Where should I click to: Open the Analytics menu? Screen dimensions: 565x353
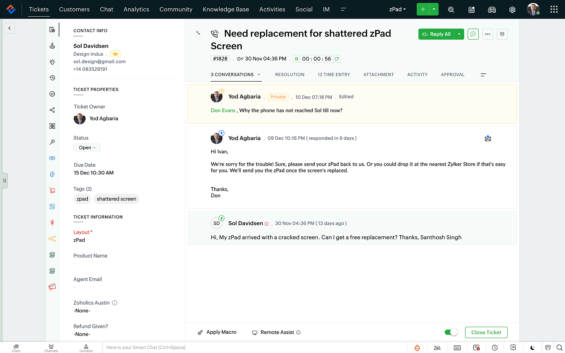[x=136, y=9]
